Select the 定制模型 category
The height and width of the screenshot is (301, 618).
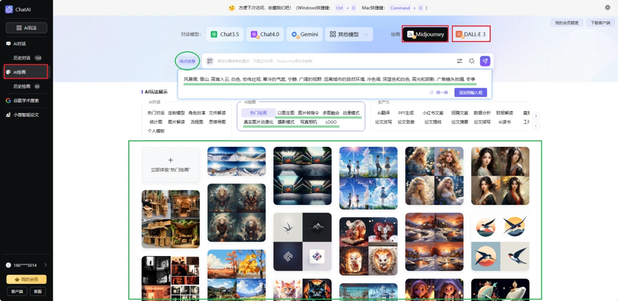(176, 113)
